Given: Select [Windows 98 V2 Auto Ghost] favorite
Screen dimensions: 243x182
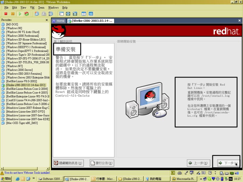Looking at the screenshot, I should 23,32.
